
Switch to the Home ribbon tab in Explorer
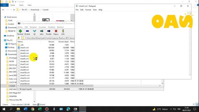[13, 5]
